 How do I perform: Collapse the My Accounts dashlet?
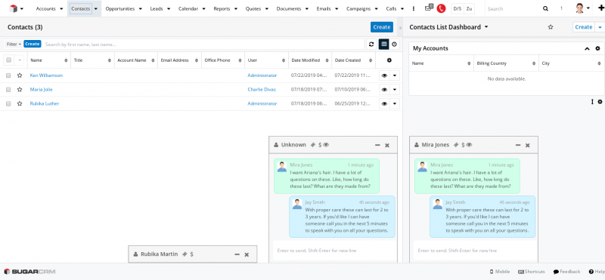click(x=587, y=48)
